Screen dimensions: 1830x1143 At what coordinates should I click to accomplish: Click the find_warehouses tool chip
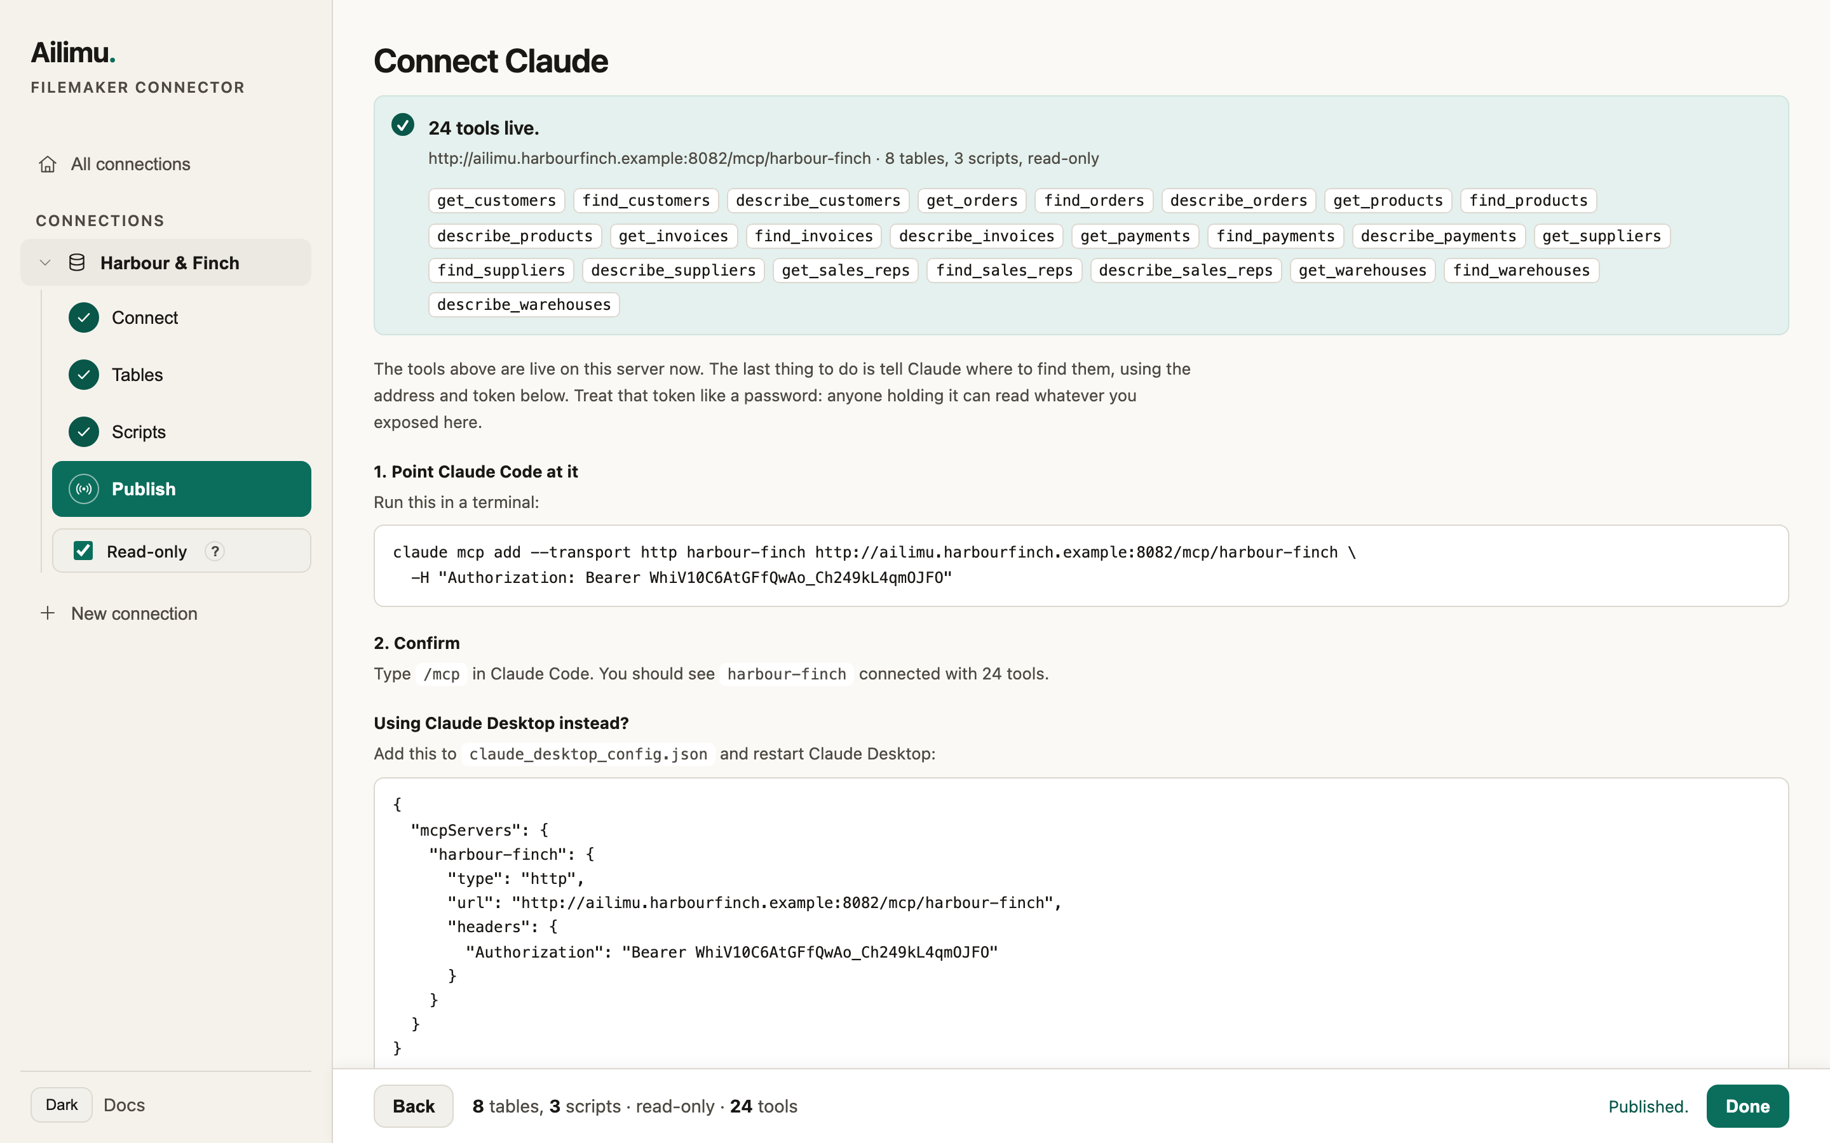(x=1521, y=270)
